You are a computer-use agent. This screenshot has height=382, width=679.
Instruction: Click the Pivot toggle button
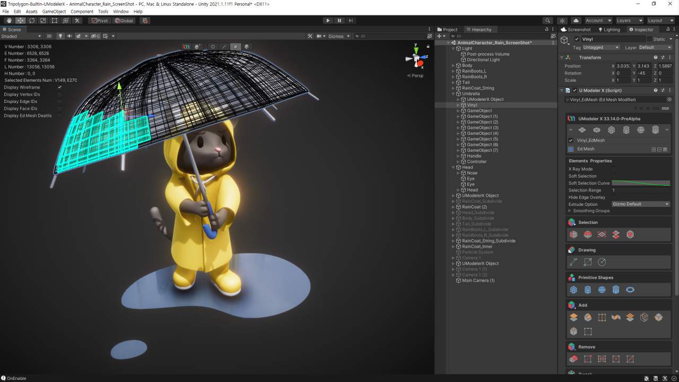[x=99, y=21]
